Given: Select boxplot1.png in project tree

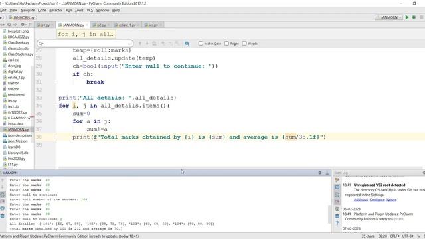Looking at the screenshot, I should 15,31.
